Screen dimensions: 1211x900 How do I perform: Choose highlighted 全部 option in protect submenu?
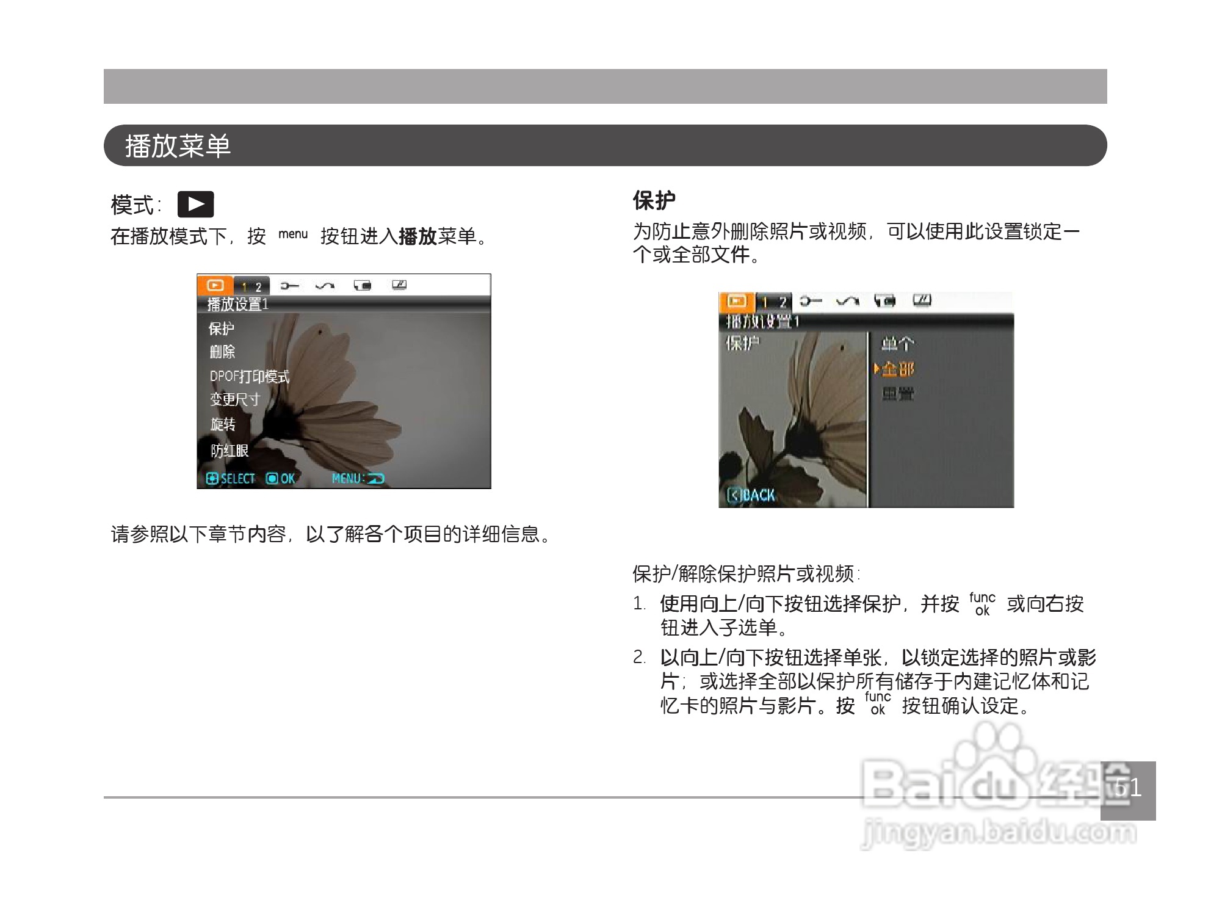click(897, 369)
